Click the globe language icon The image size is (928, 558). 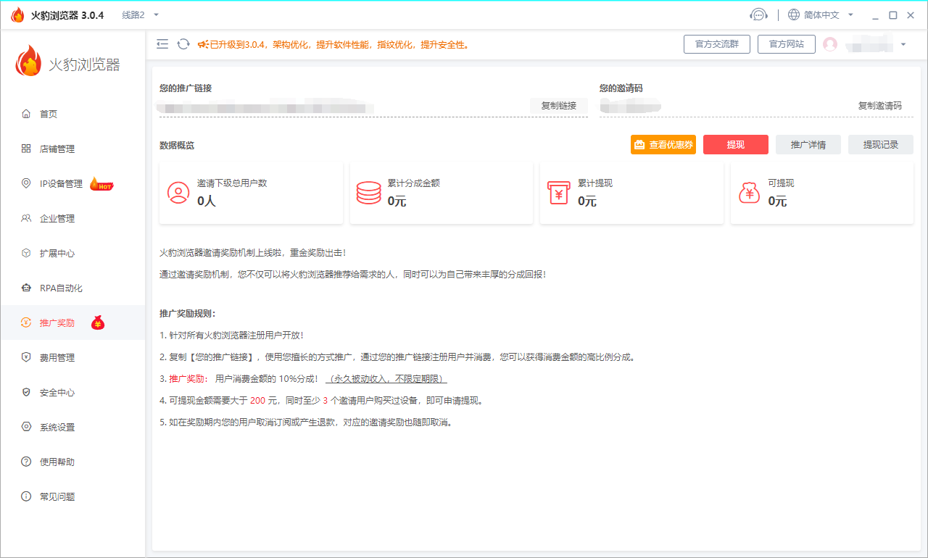(x=794, y=15)
